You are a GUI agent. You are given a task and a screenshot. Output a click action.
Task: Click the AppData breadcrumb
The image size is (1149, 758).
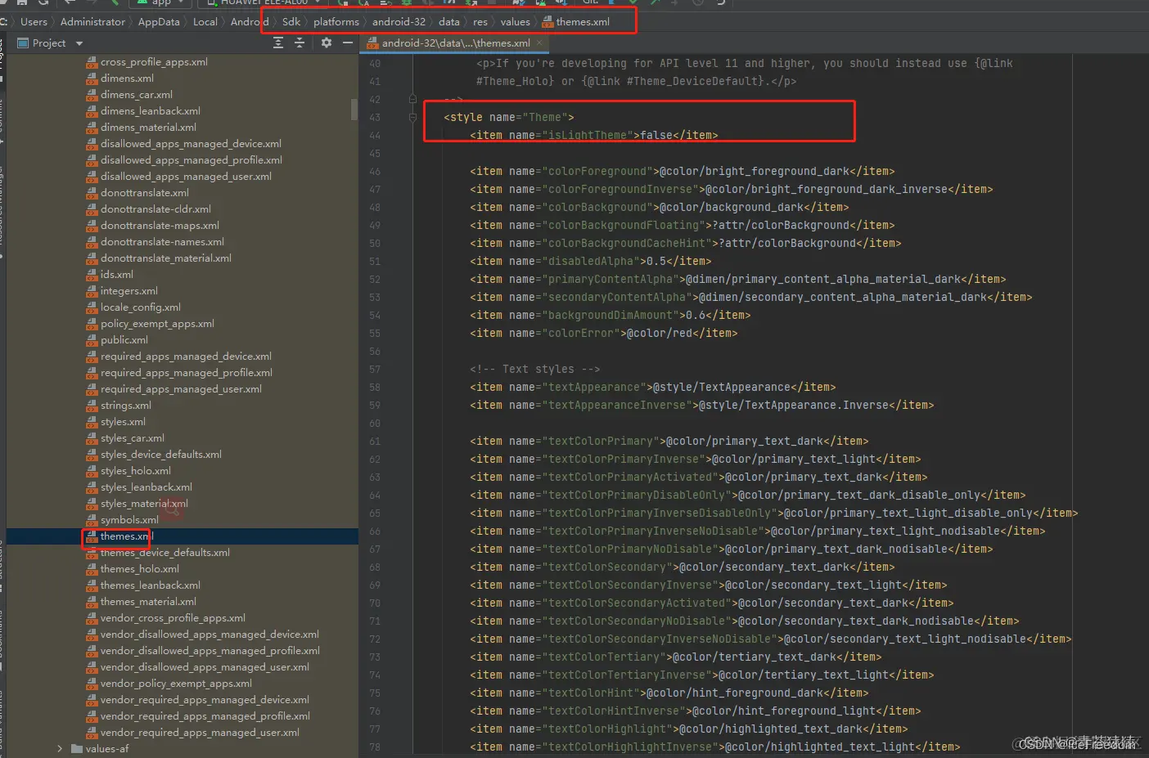coord(159,22)
